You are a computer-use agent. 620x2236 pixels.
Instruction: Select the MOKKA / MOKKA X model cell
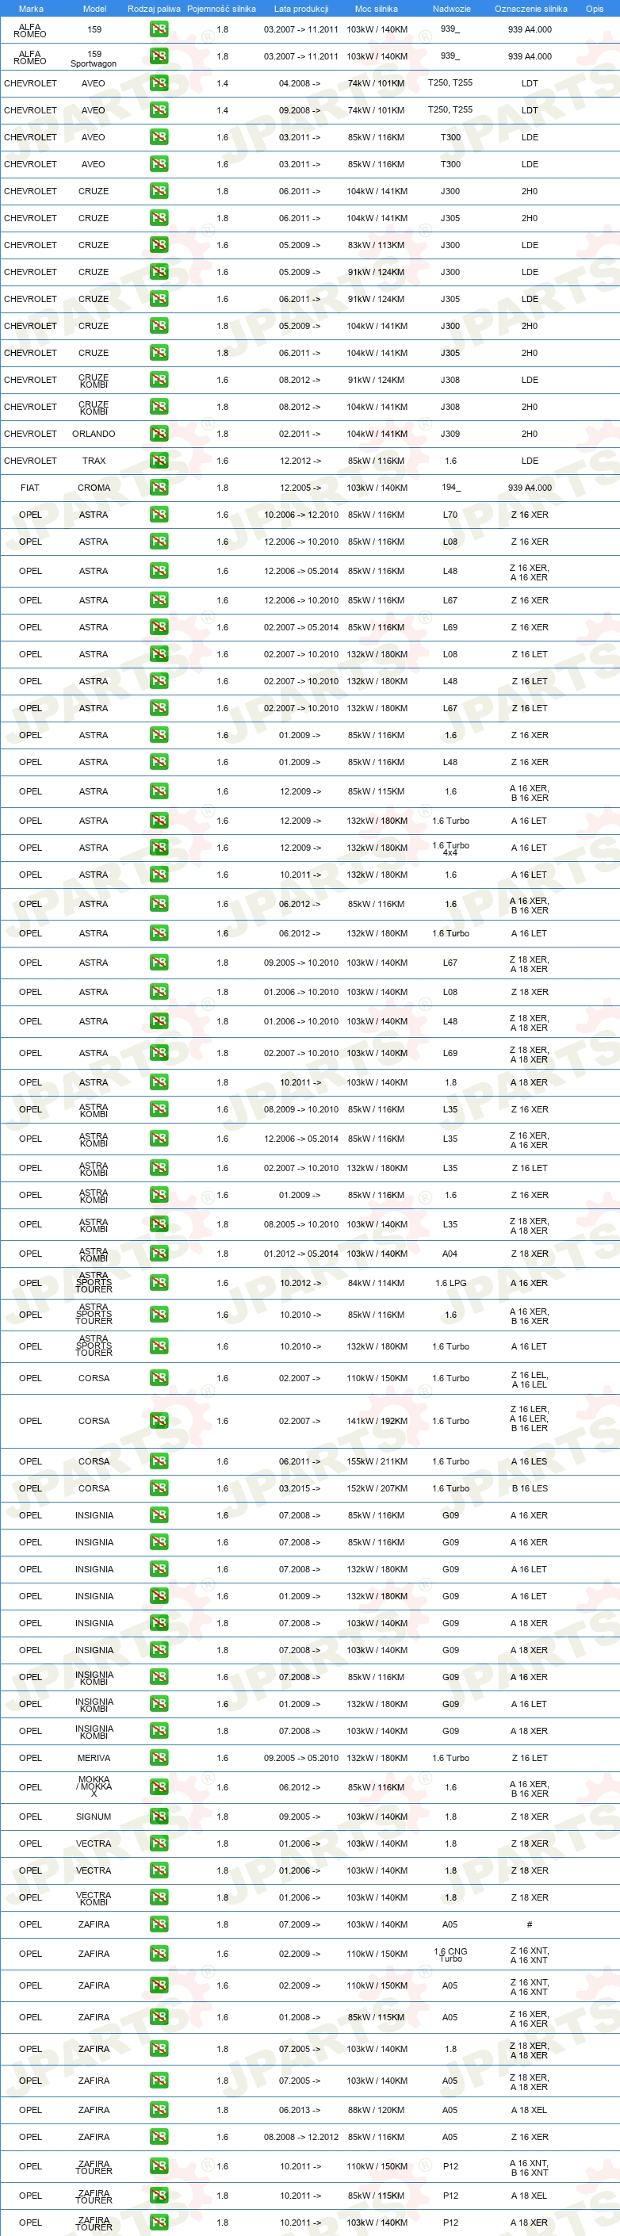tap(94, 1786)
